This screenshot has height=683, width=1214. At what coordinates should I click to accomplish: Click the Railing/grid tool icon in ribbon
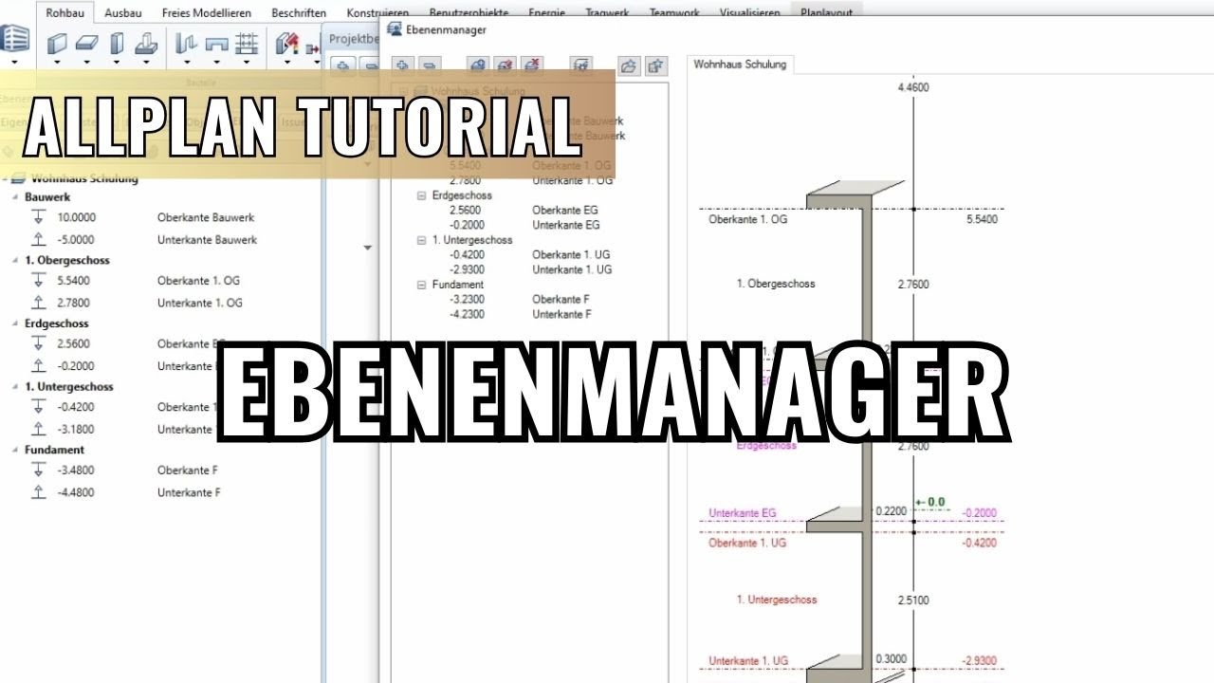(247, 43)
